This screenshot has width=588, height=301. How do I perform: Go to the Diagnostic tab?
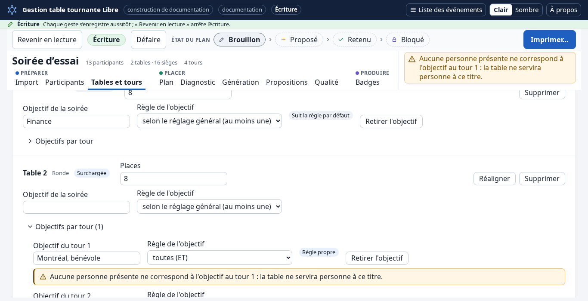coord(198,82)
